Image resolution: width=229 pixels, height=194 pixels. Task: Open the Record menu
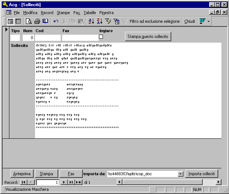[47, 13]
